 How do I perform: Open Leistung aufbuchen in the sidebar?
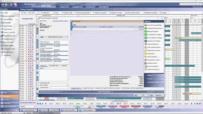(x=9, y=42)
